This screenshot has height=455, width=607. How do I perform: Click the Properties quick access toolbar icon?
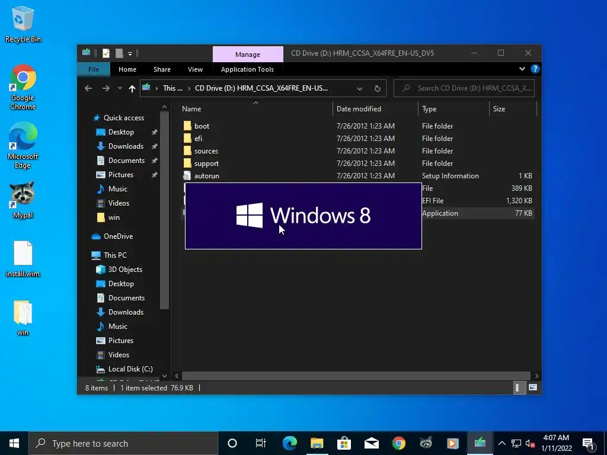(106, 53)
